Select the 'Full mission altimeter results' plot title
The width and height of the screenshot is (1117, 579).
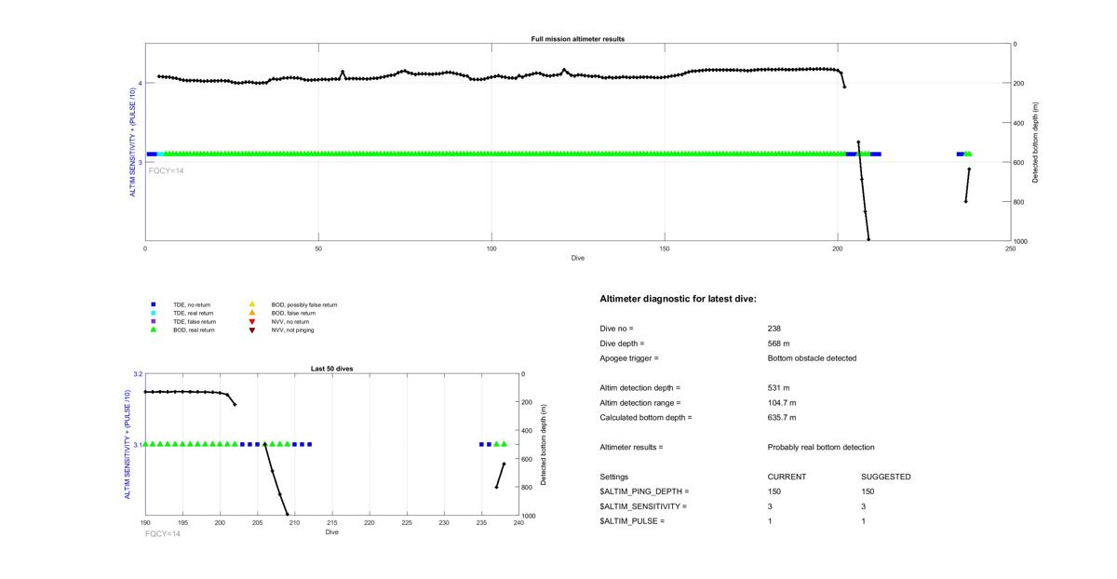pyautogui.click(x=577, y=39)
